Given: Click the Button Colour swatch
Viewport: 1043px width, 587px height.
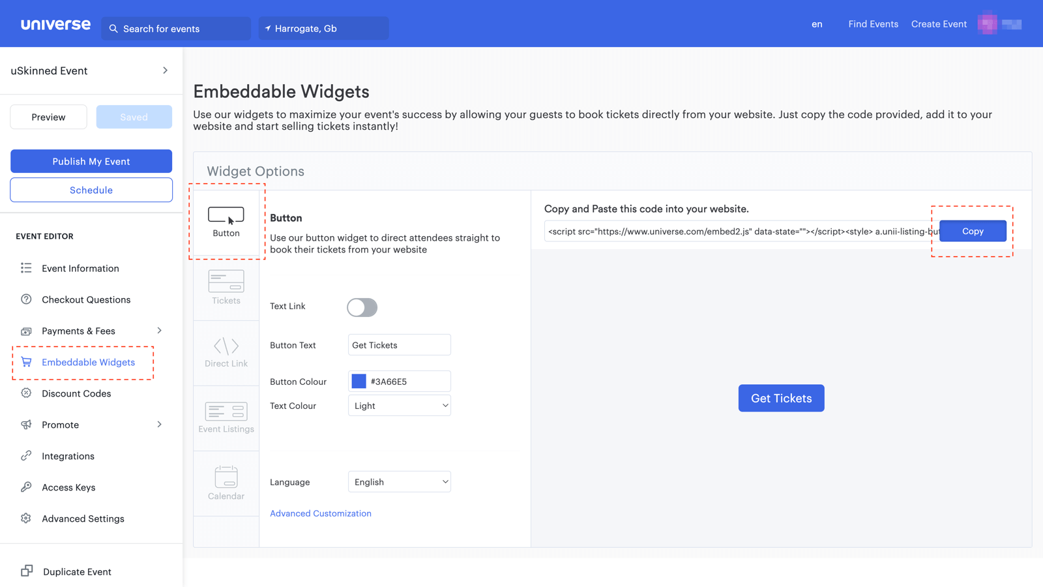Looking at the screenshot, I should coord(357,381).
